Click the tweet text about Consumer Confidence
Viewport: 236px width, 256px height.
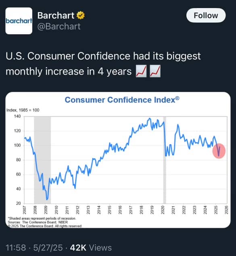(x=103, y=64)
